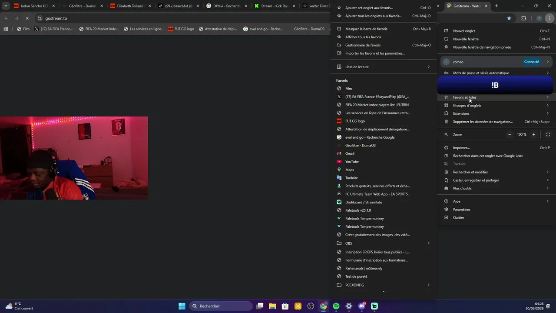Viewport: 556px width, 313px height.
Task: Open Test de pureté bookmark
Action: click(384, 276)
